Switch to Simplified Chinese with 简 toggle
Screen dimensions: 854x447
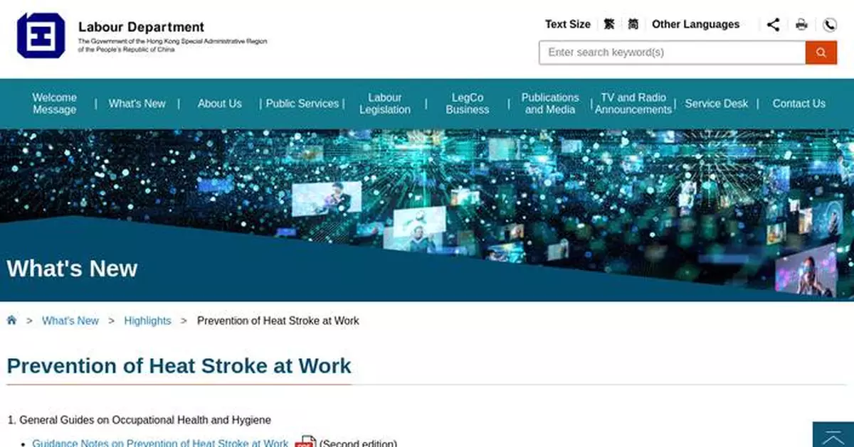(632, 23)
